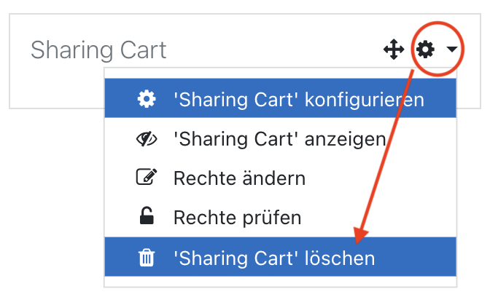Select 'Sharing Cart' löschen entry

point(280,257)
